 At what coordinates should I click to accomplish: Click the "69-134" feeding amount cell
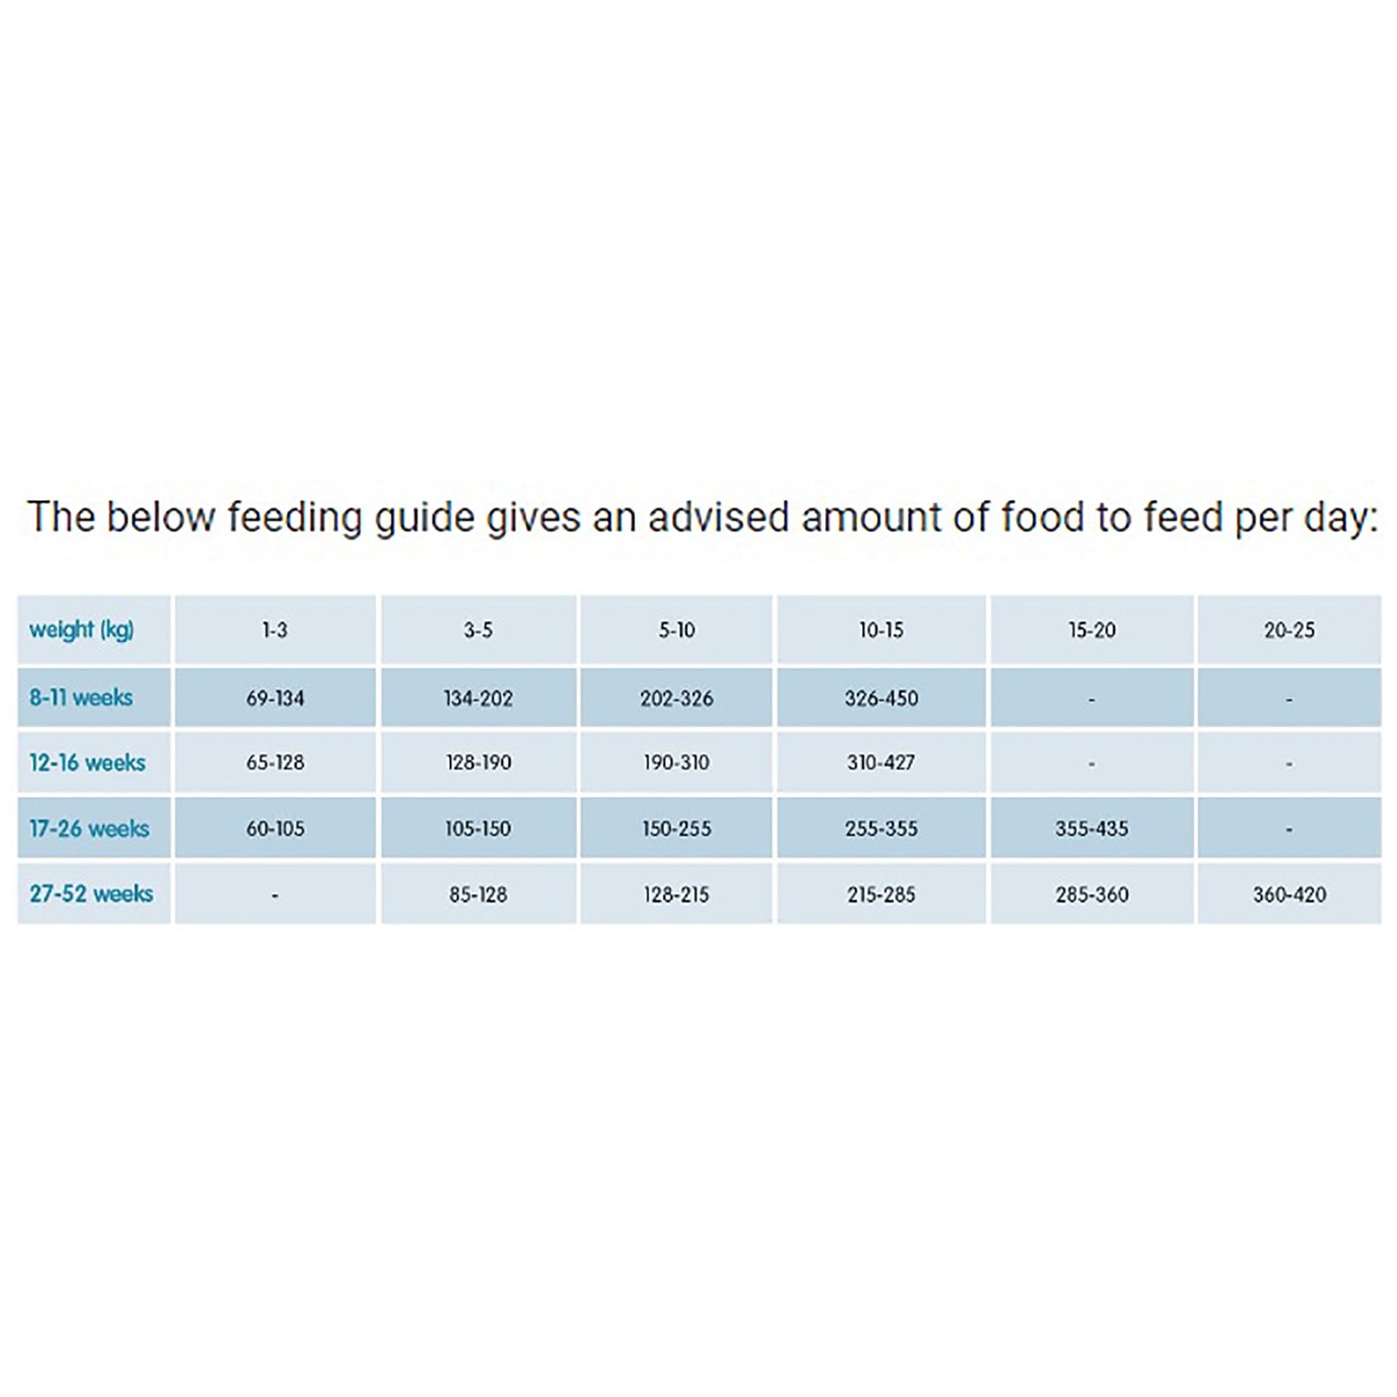pos(275,698)
